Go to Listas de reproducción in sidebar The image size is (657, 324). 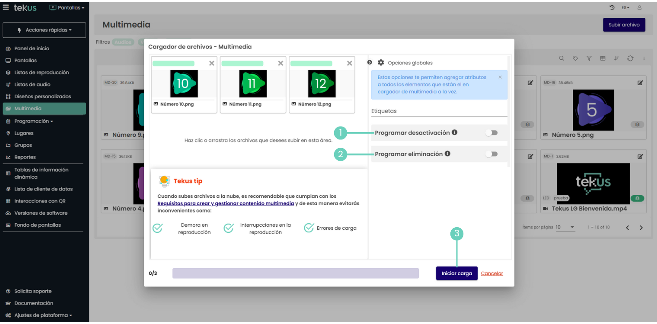(x=41, y=73)
